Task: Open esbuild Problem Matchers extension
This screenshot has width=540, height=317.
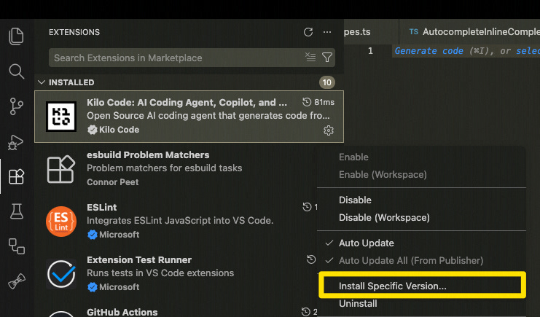Action: (x=148, y=155)
